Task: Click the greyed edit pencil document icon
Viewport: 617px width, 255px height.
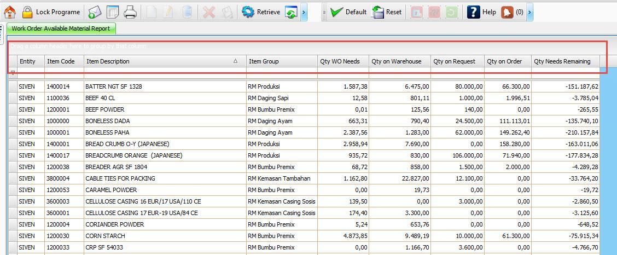Action: pos(168,12)
